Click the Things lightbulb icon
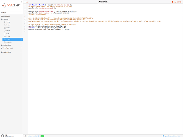The height and width of the screenshot is (137, 183). click(x=5, y=22)
